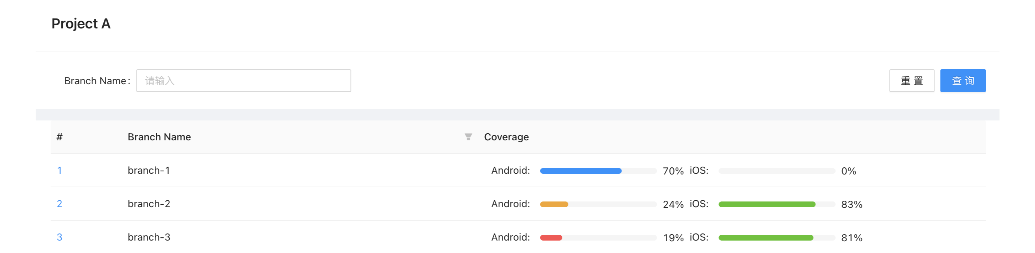Open row number 1 link
This screenshot has height=253, width=1035.
point(60,170)
